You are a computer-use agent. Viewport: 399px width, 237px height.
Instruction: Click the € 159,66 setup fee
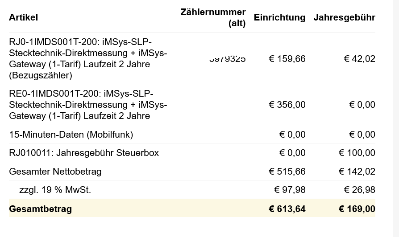[287, 59]
